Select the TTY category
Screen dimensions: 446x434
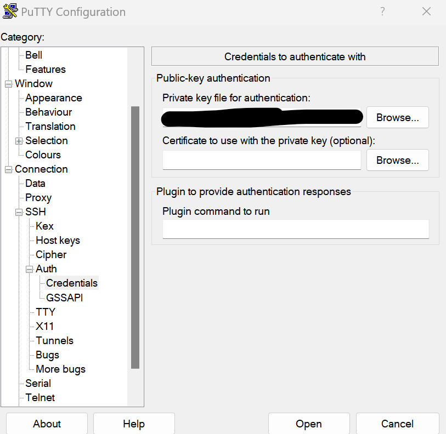click(46, 312)
